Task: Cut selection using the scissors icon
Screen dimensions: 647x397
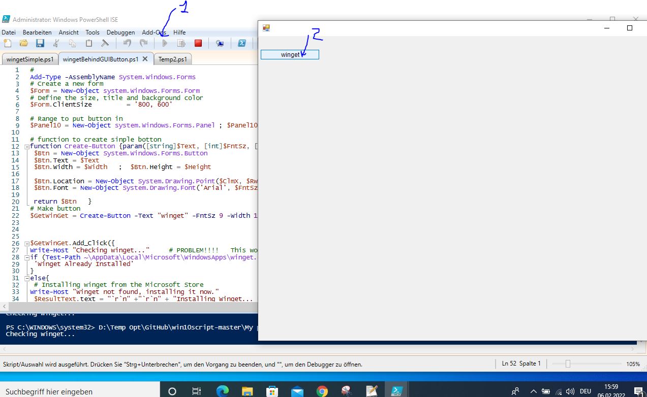Action: [56, 43]
